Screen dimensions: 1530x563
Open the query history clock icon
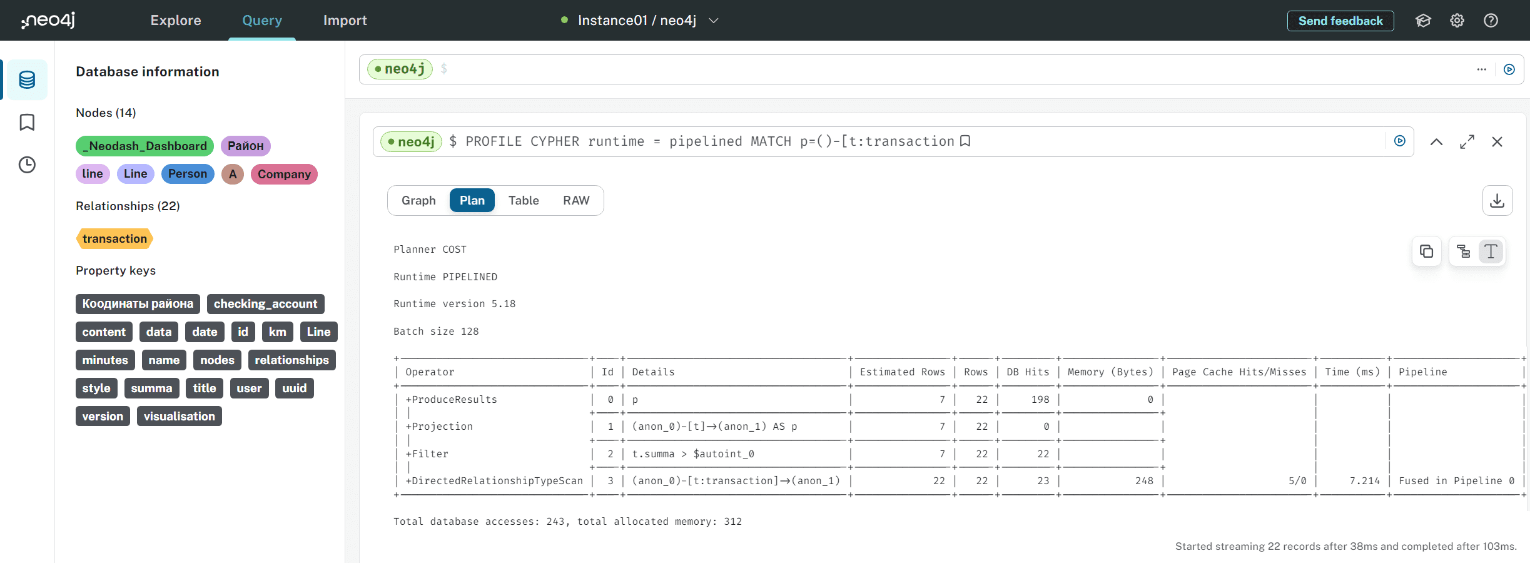pyautogui.click(x=27, y=165)
